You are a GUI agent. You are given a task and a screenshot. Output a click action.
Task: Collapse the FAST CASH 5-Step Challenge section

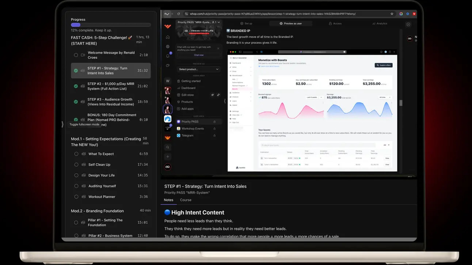tap(111, 40)
